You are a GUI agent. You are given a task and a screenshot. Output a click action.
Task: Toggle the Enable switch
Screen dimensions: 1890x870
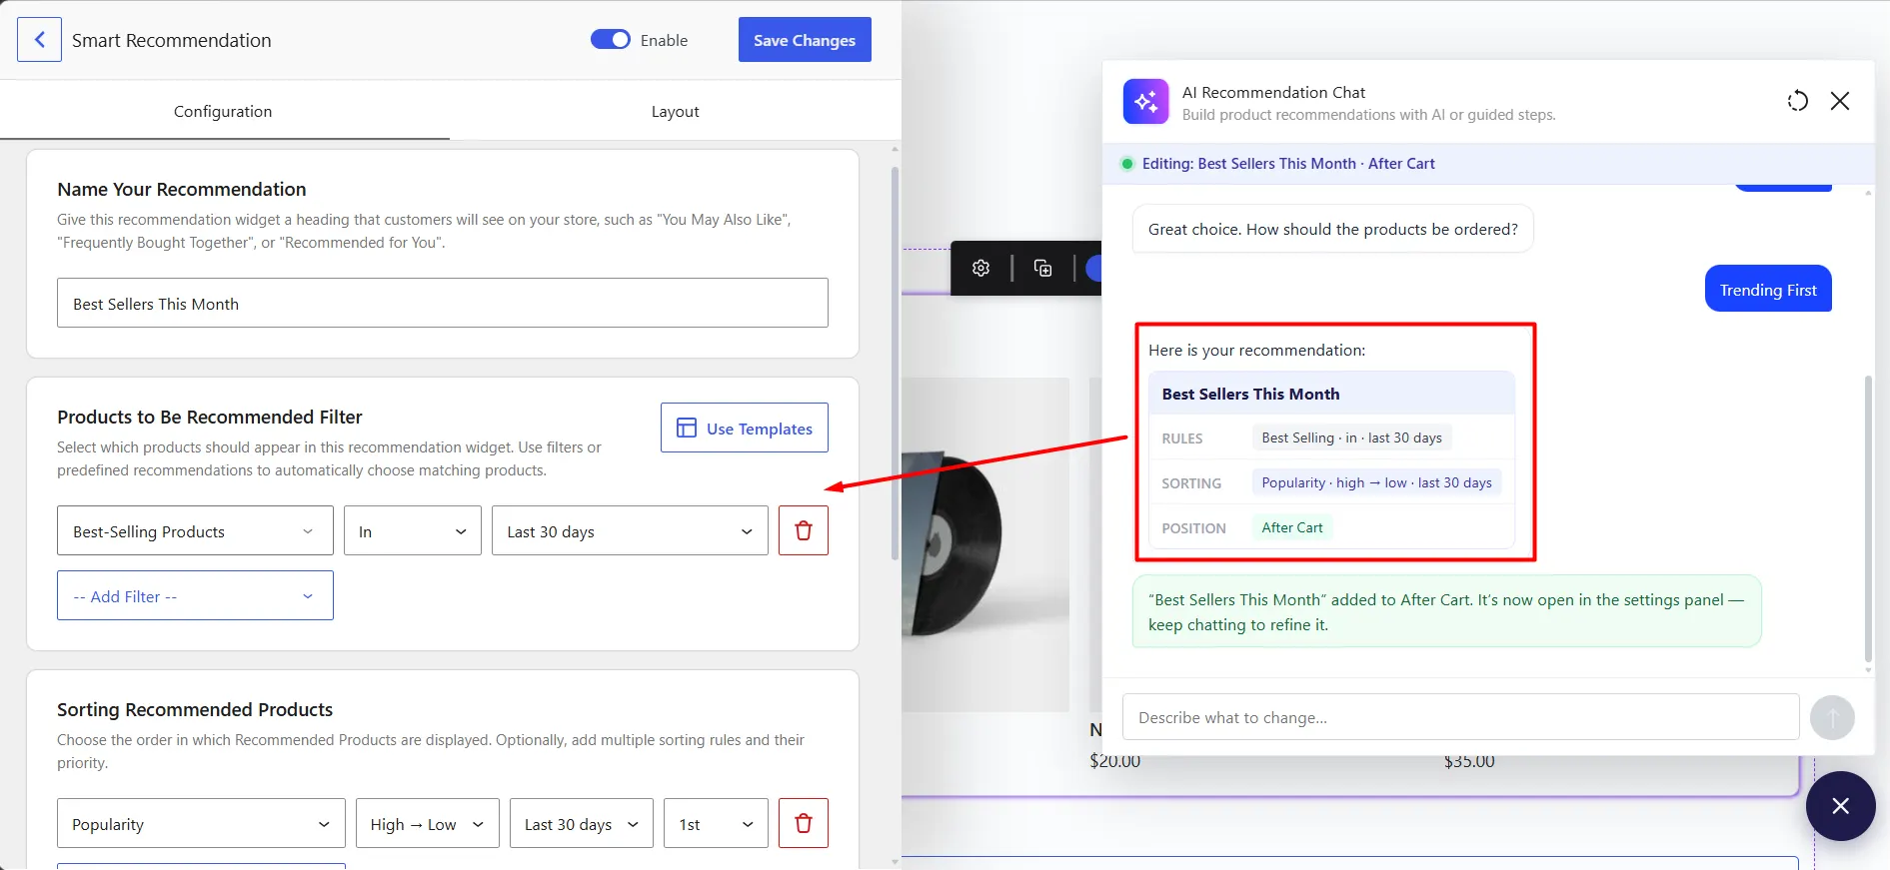(610, 40)
